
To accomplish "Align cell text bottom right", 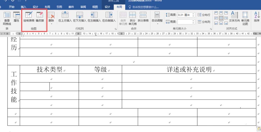I will point(226,23).
